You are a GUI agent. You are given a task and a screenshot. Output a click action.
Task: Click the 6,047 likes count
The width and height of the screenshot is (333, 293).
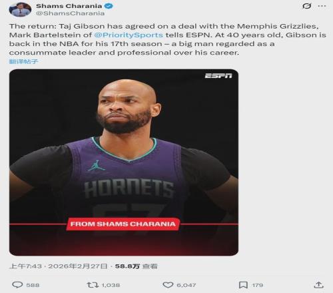pos(186,285)
